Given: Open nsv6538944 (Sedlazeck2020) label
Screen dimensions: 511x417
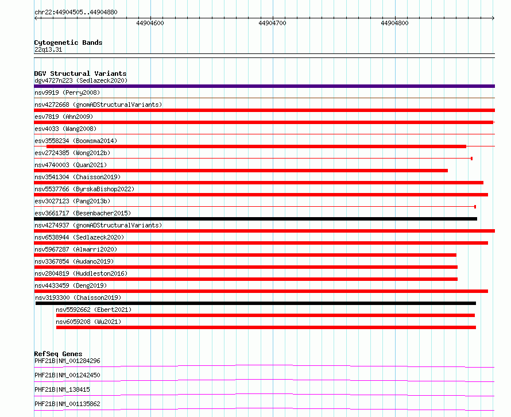Looking at the screenshot, I should coord(79,237).
